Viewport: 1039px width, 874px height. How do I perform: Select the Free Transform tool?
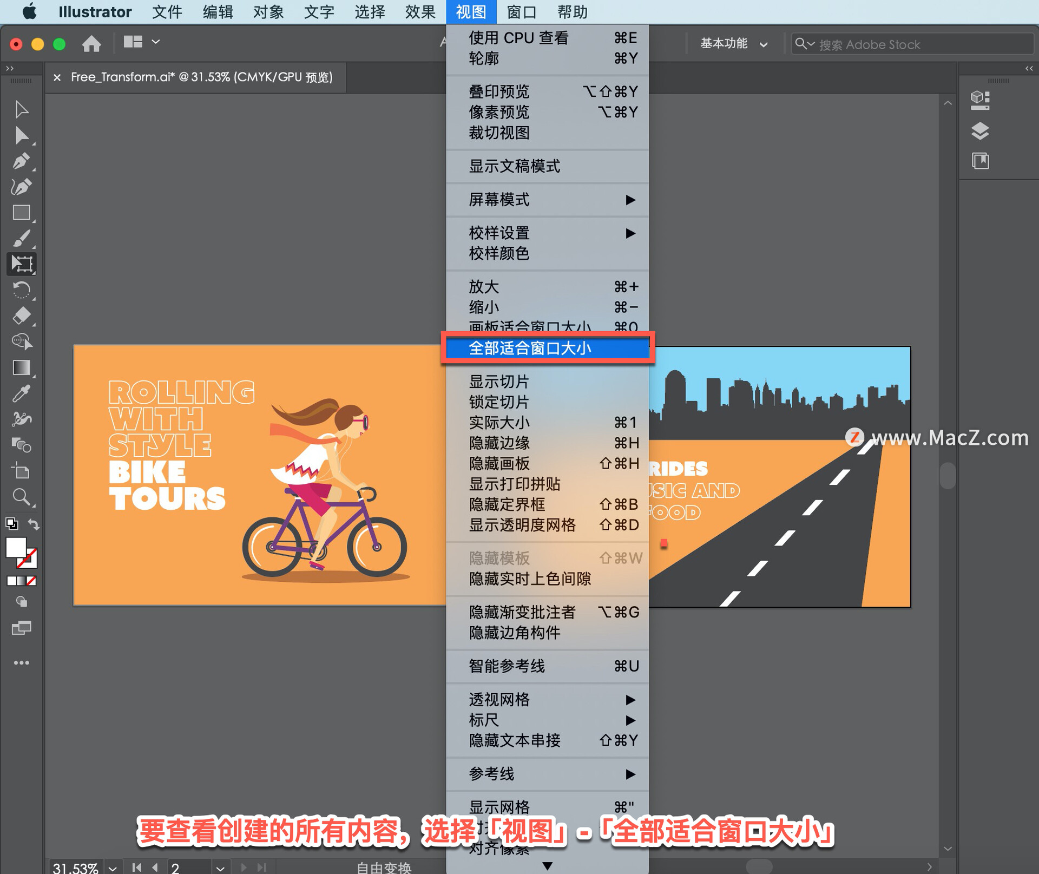pos(22,264)
